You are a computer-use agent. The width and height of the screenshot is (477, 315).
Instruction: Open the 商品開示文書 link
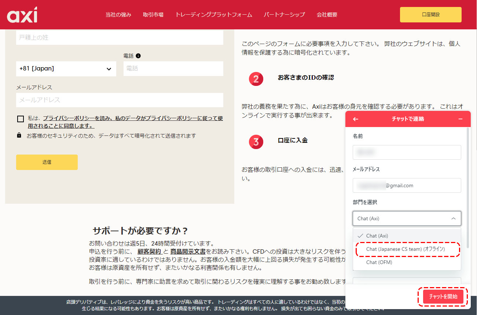tap(188, 251)
